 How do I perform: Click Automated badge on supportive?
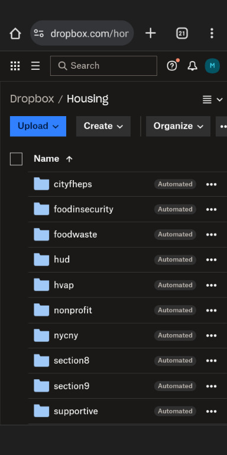pyautogui.click(x=175, y=411)
